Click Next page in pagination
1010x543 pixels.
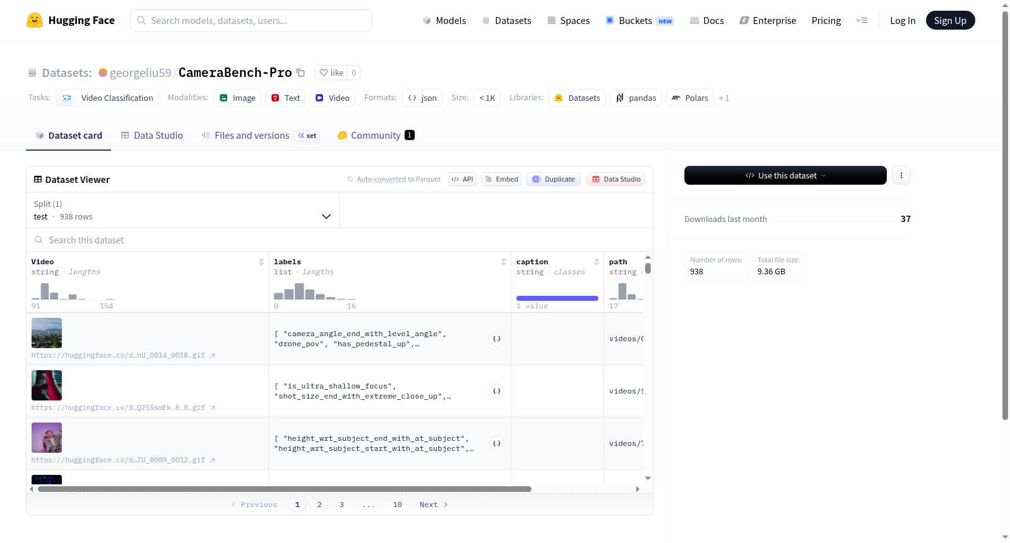pos(434,505)
